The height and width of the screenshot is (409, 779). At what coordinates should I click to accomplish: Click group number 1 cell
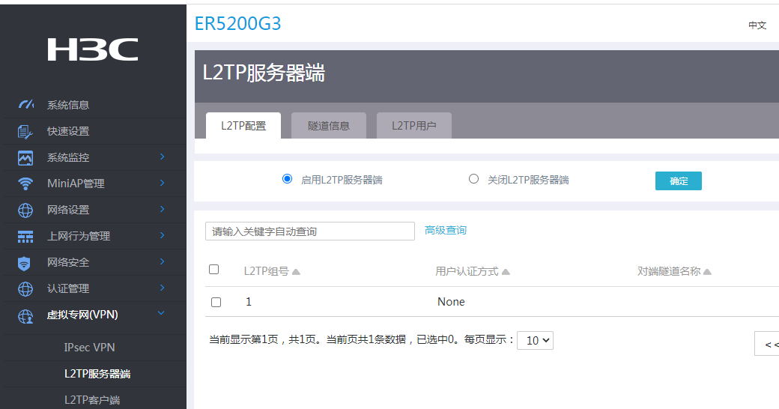[x=249, y=302]
